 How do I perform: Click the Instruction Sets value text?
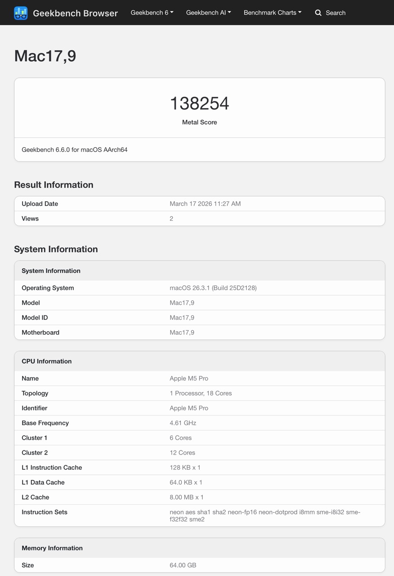264,516
